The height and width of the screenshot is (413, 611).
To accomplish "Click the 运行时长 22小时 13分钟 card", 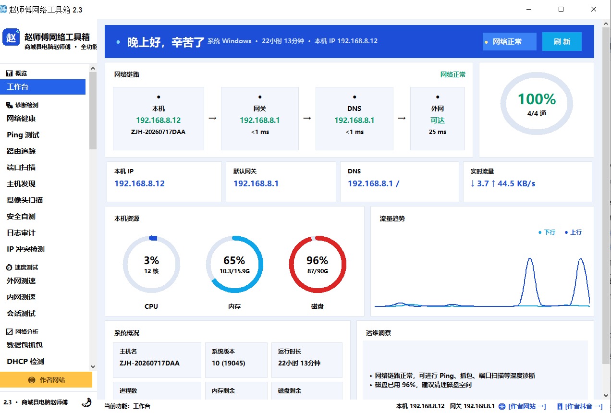I will click(x=307, y=360).
